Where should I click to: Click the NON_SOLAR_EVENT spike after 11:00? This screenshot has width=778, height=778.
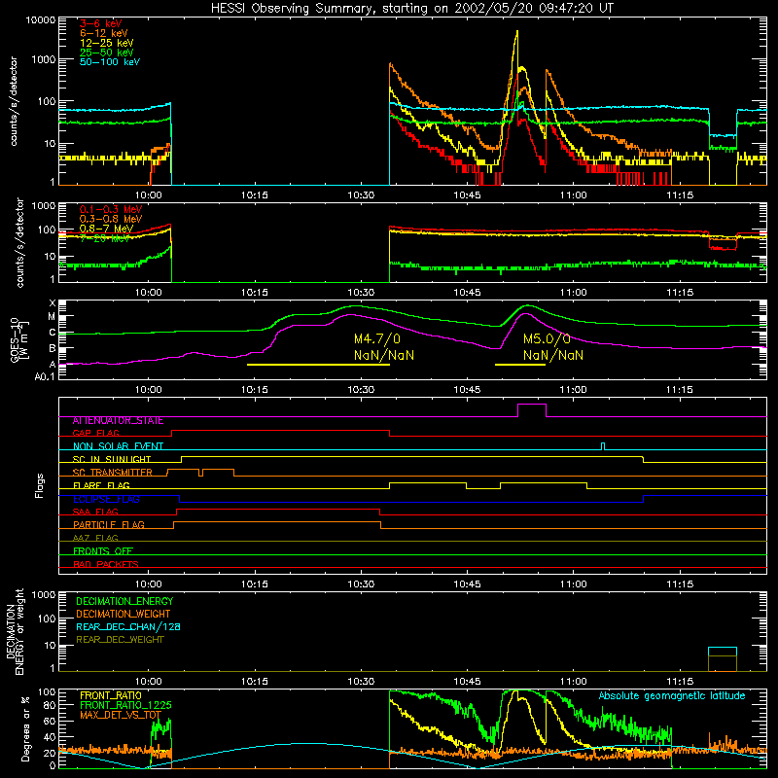click(603, 445)
